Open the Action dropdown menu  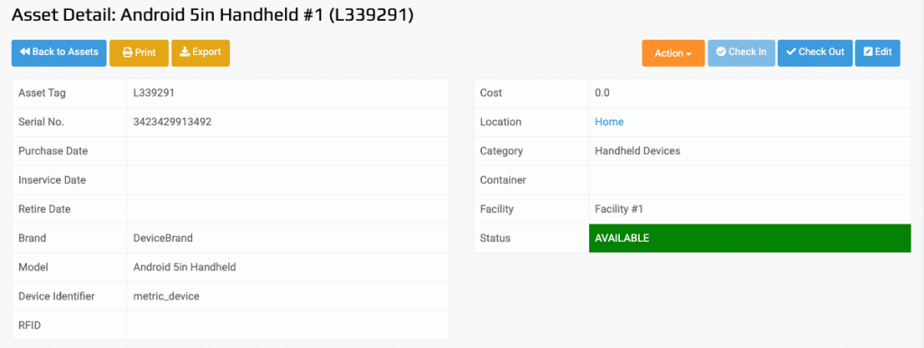(673, 53)
